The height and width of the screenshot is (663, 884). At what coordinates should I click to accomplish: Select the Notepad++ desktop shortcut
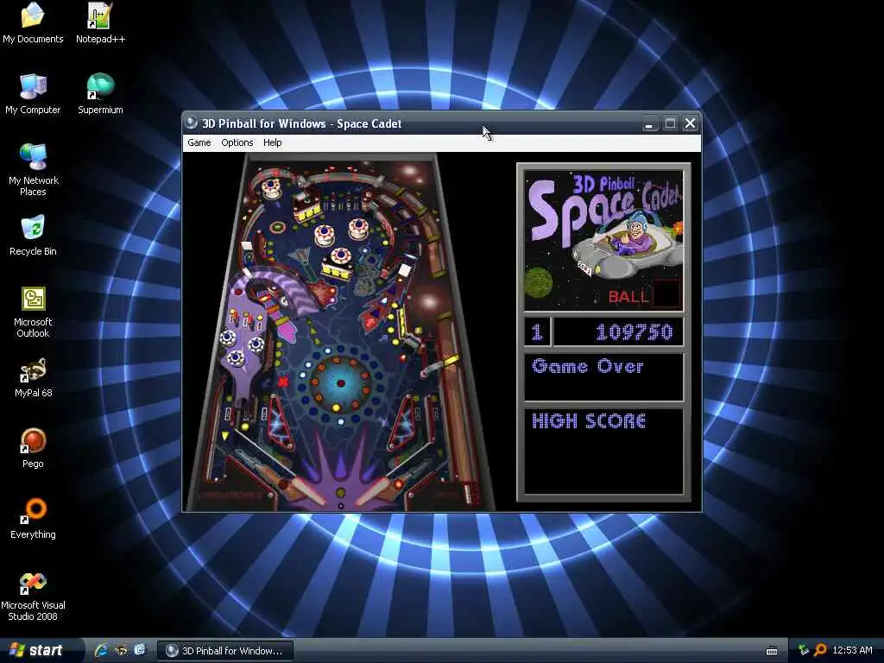[100, 23]
